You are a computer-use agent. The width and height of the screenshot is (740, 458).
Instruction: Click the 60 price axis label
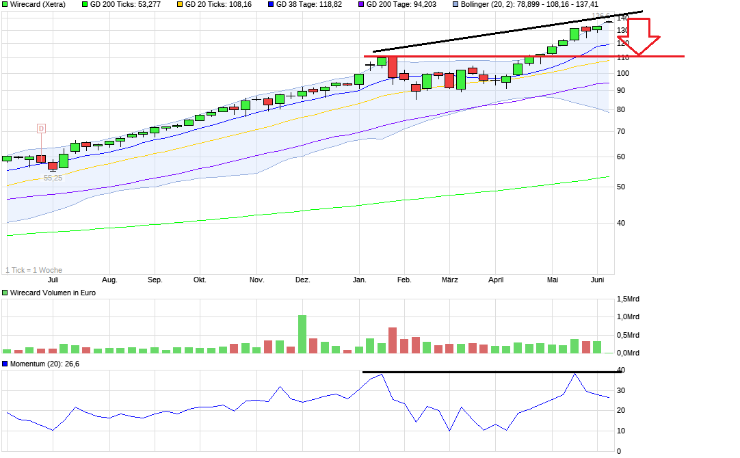pyautogui.click(x=621, y=157)
